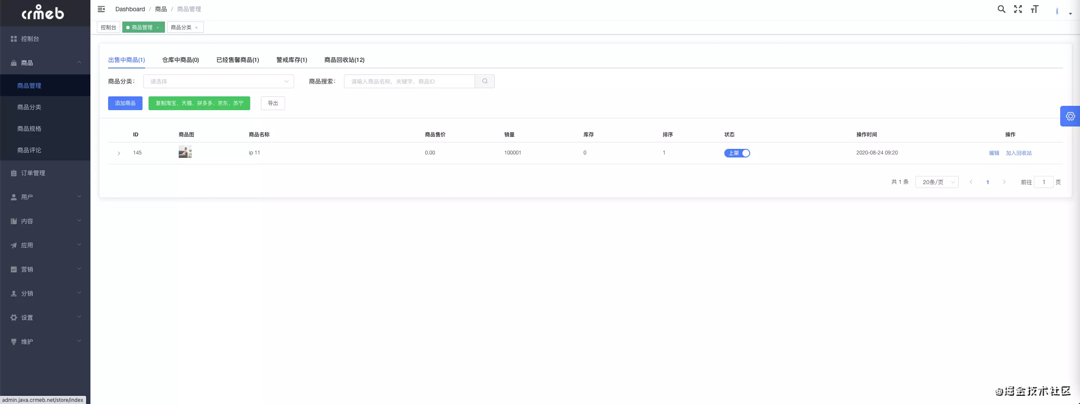Click the font size adjustment icon
1080x404 pixels.
(1034, 9)
